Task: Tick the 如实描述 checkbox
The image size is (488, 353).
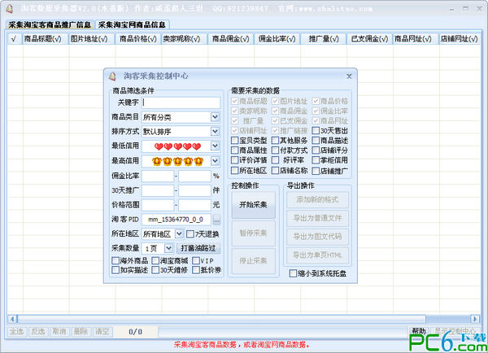Action: click(x=115, y=270)
